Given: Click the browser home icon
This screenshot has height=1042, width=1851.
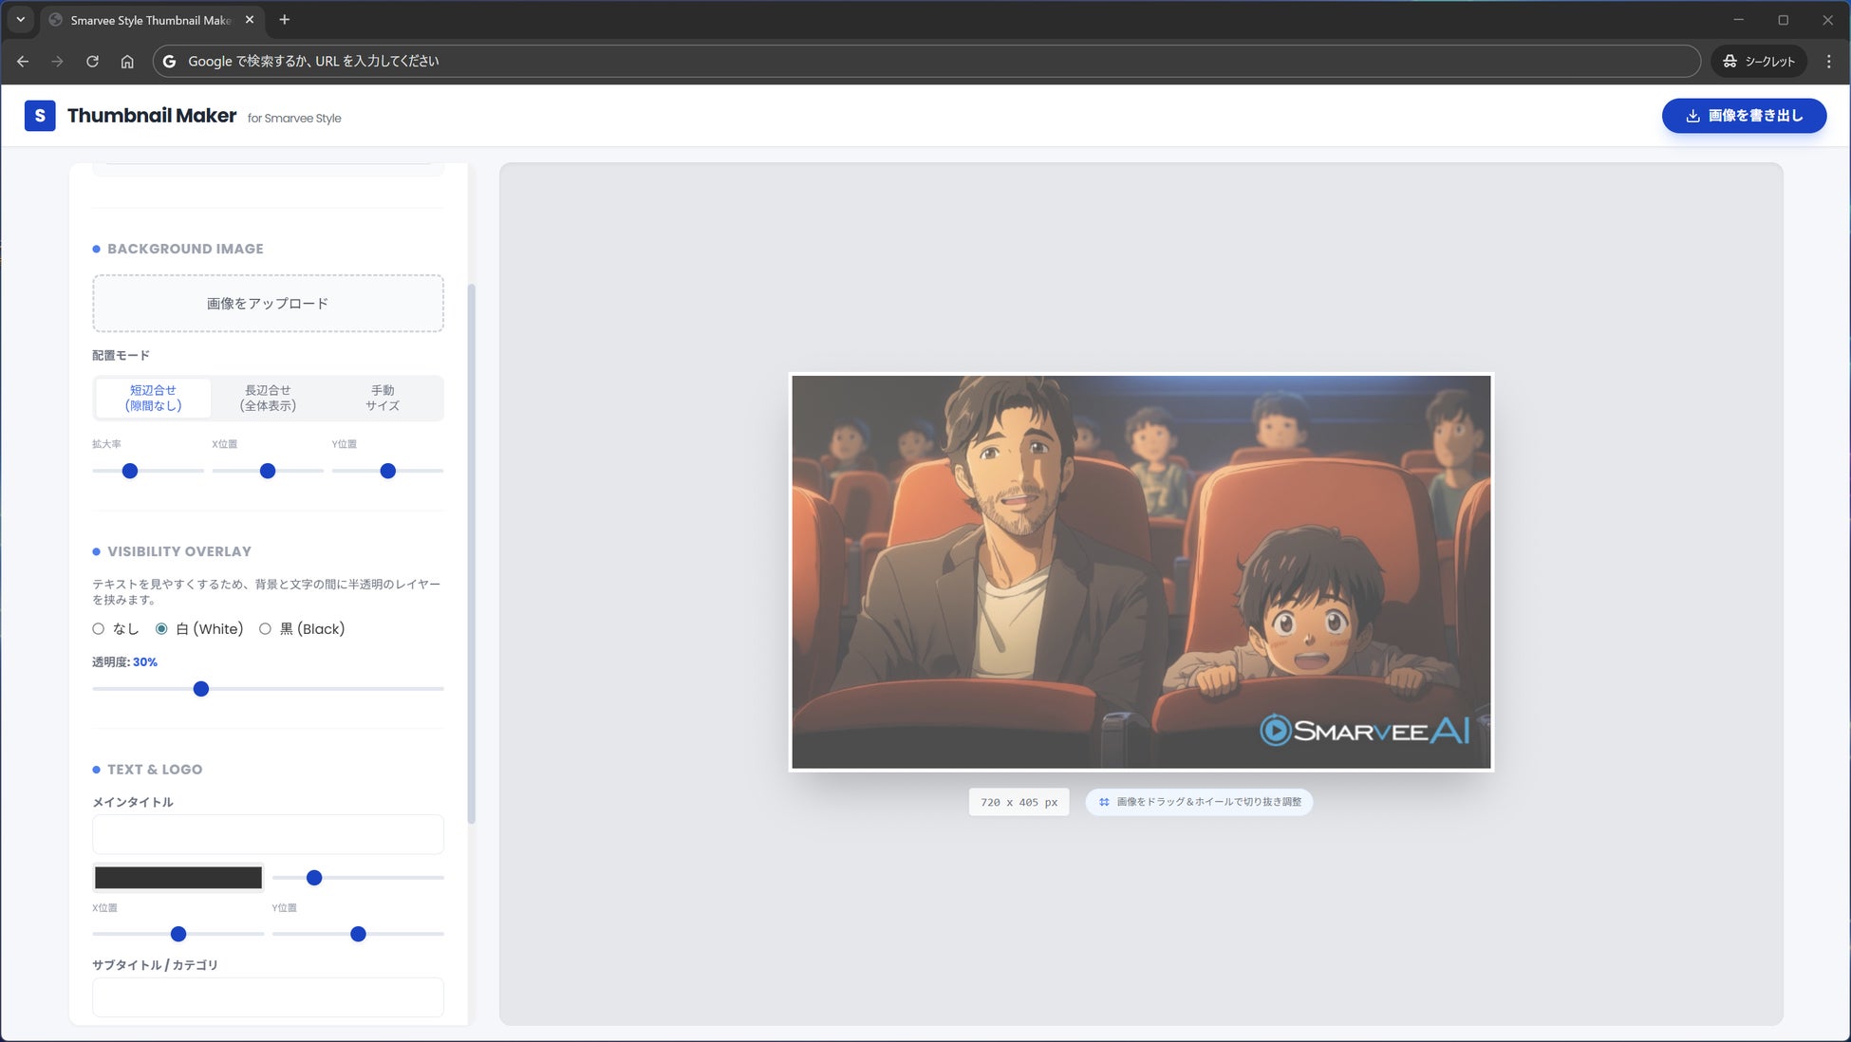Looking at the screenshot, I should pyautogui.click(x=127, y=61).
